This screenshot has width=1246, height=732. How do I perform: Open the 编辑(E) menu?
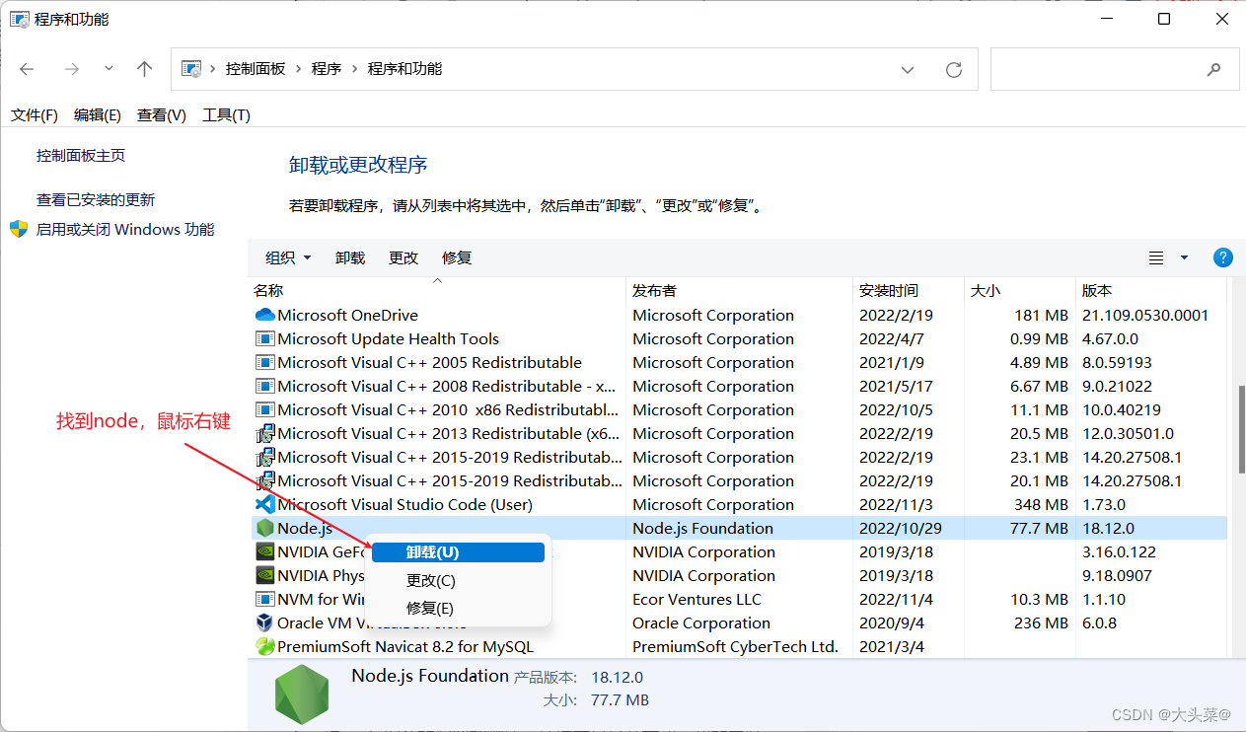click(98, 115)
